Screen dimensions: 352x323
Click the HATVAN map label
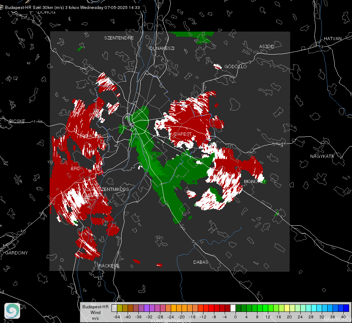(333, 39)
